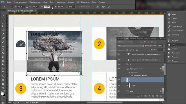Open the blend mode dropdown Обычные
186x104 pixels.
(x=131, y=46)
